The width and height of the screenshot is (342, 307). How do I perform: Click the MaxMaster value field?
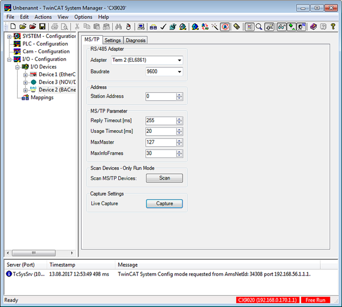pos(161,143)
